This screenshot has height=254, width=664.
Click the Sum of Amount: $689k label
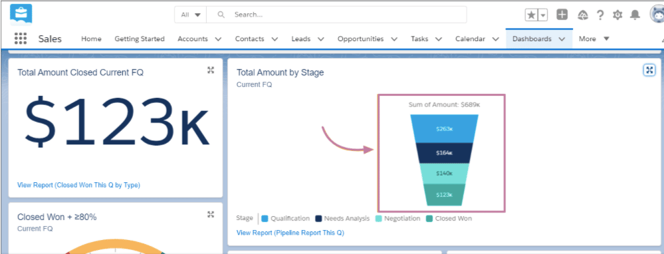[x=444, y=104]
